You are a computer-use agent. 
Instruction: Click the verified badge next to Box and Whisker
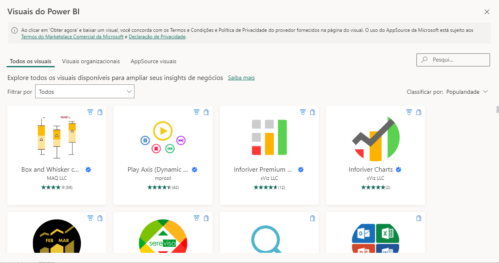click(88, 170)
